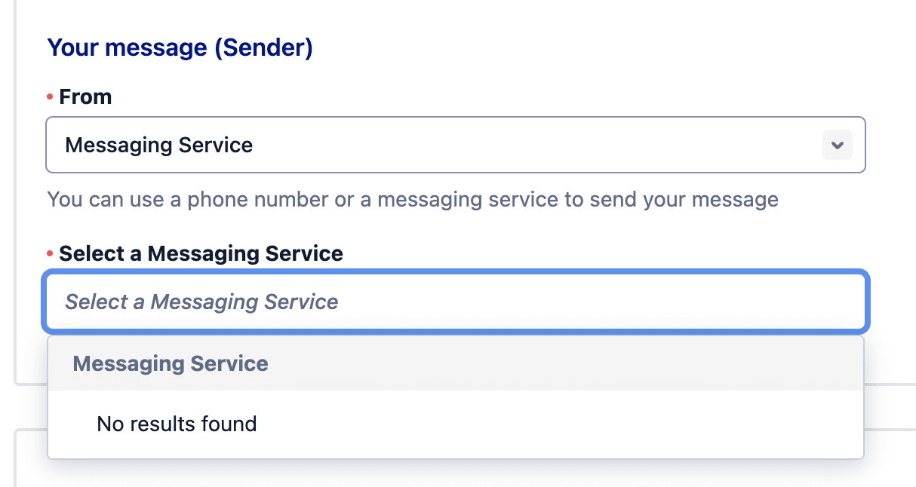Click the helper text about phone number or messaging service

point(412,199)
